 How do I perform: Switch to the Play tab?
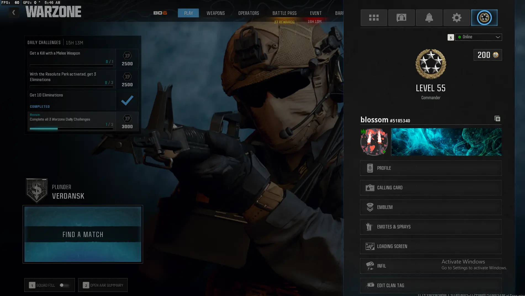[x=188, y=13]
